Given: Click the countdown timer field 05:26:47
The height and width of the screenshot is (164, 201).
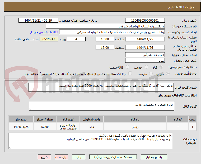Looking at the screenshot, I should coord(49,39).
